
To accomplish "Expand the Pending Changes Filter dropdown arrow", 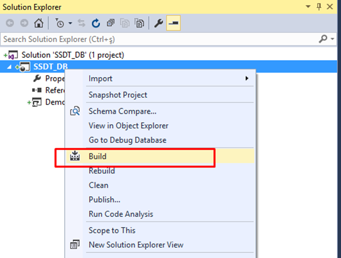I will click(70, 23).
